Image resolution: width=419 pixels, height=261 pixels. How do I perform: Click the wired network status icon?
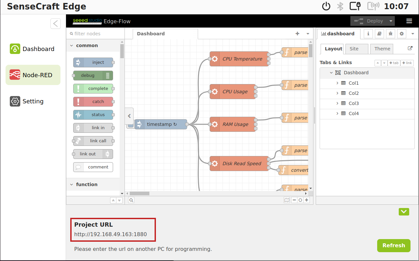click(355, 6)
